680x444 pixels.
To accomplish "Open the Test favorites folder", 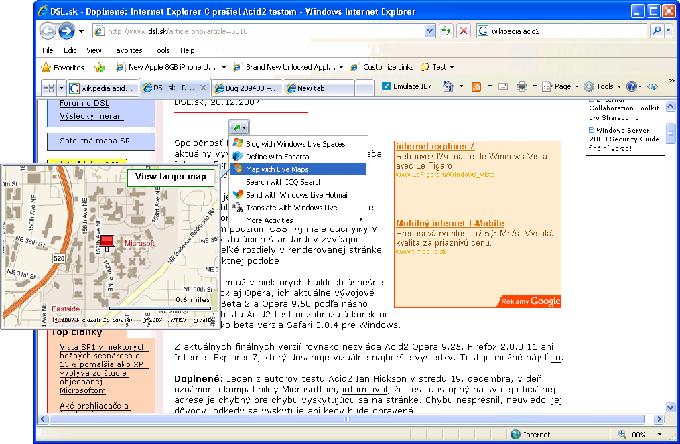I will click(437, 67).
